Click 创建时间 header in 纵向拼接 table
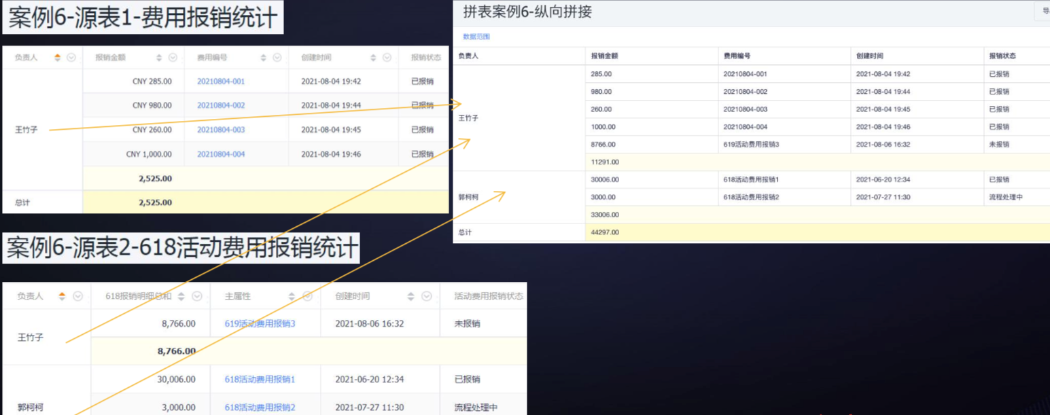The image size is (1050, 415). click(869, 56)
